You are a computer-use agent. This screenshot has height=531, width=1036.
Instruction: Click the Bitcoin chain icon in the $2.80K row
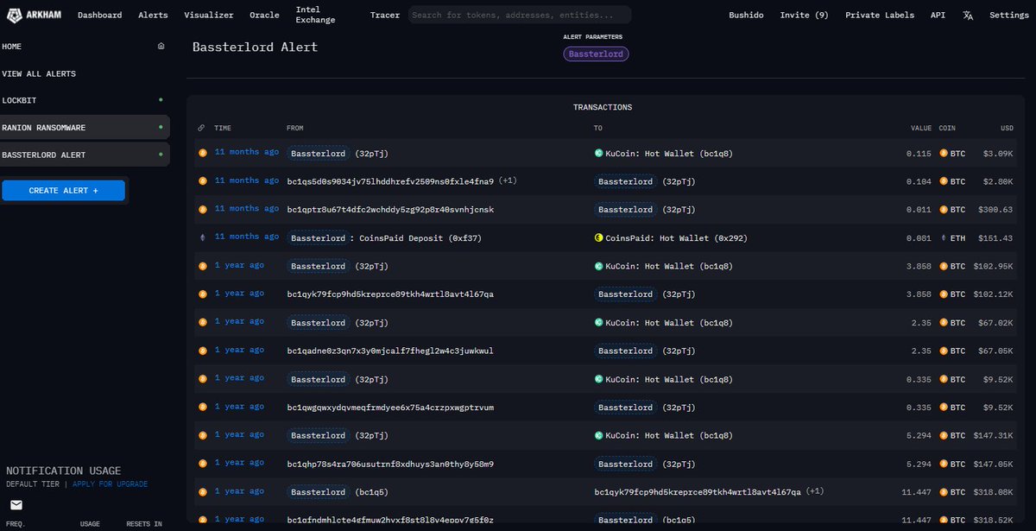203,181
